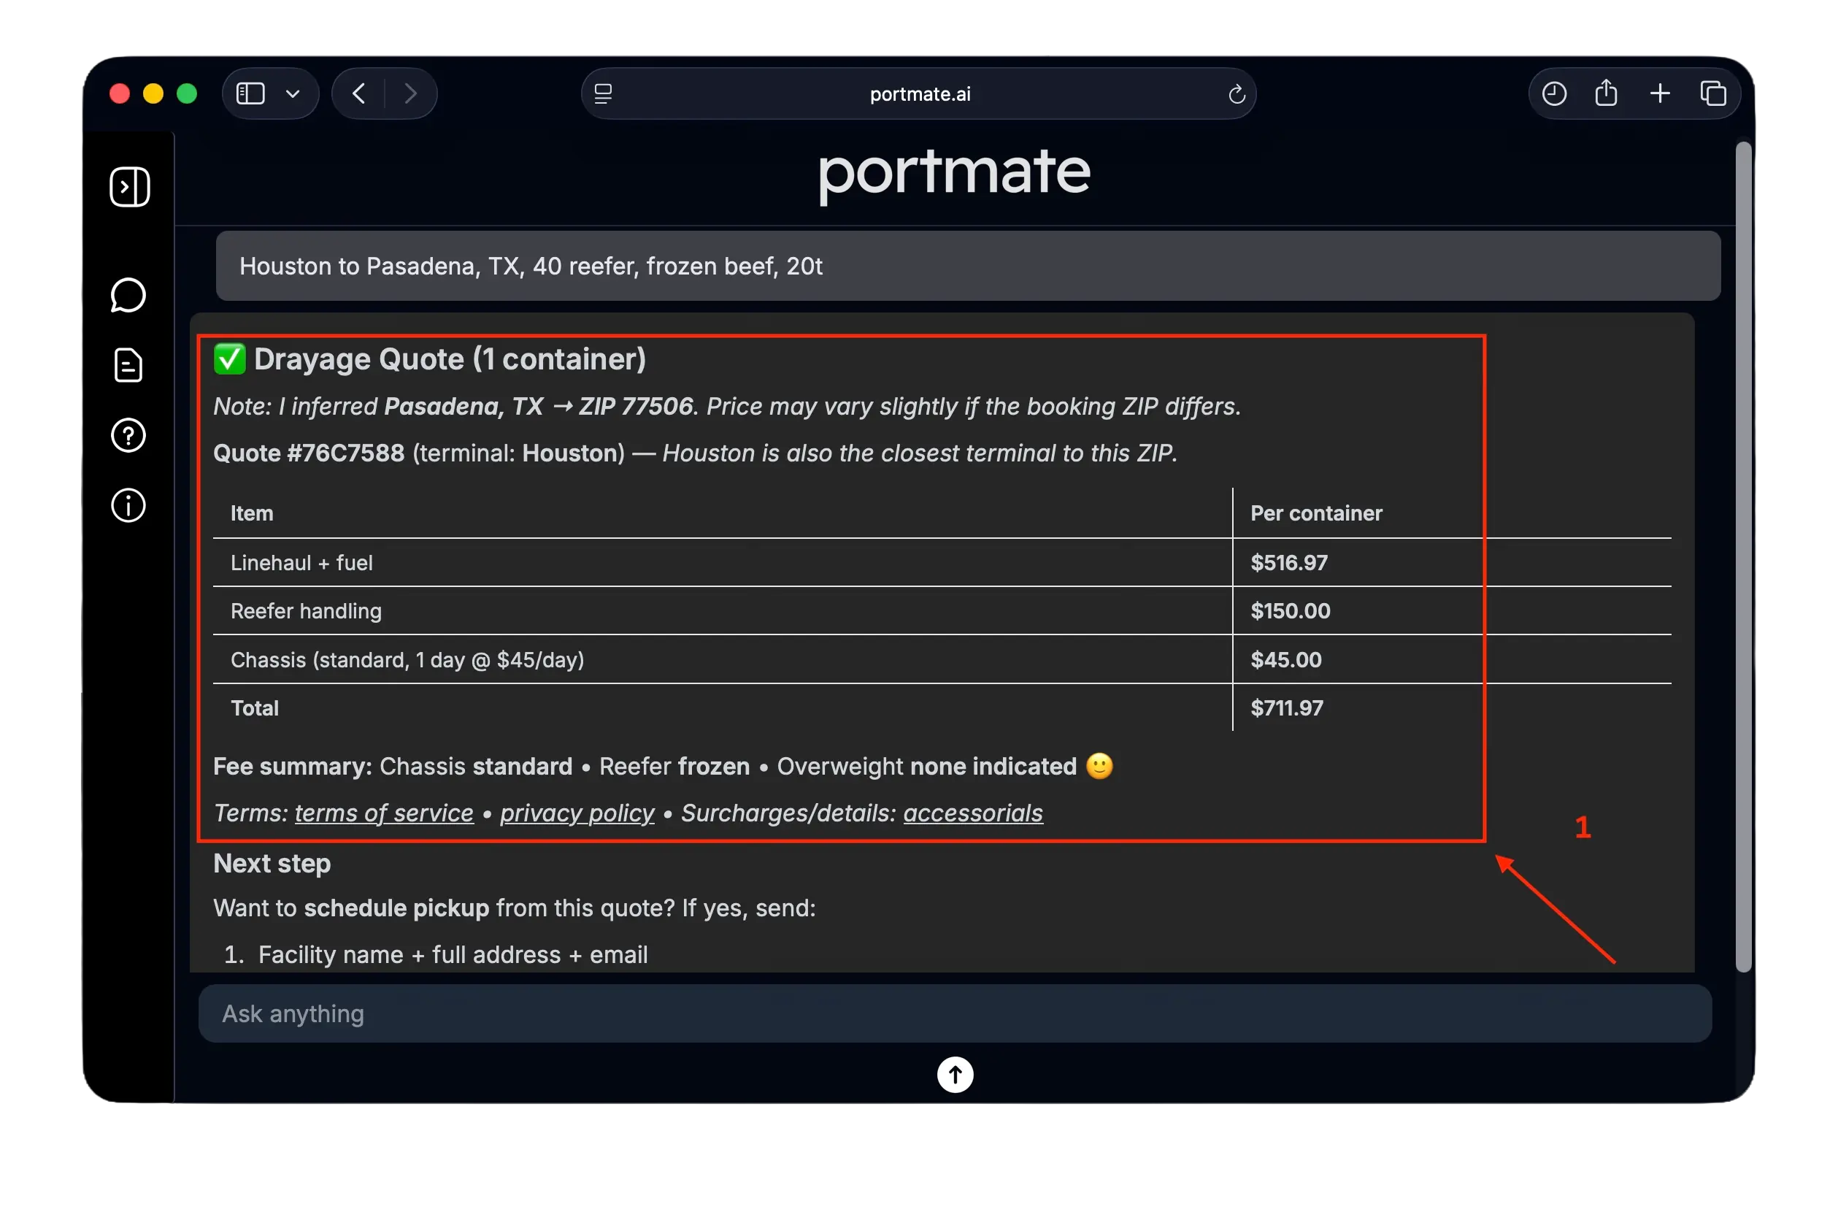
Task: Click the $516.97 Linehaul price cell
Action: (x=1288, y=562)
